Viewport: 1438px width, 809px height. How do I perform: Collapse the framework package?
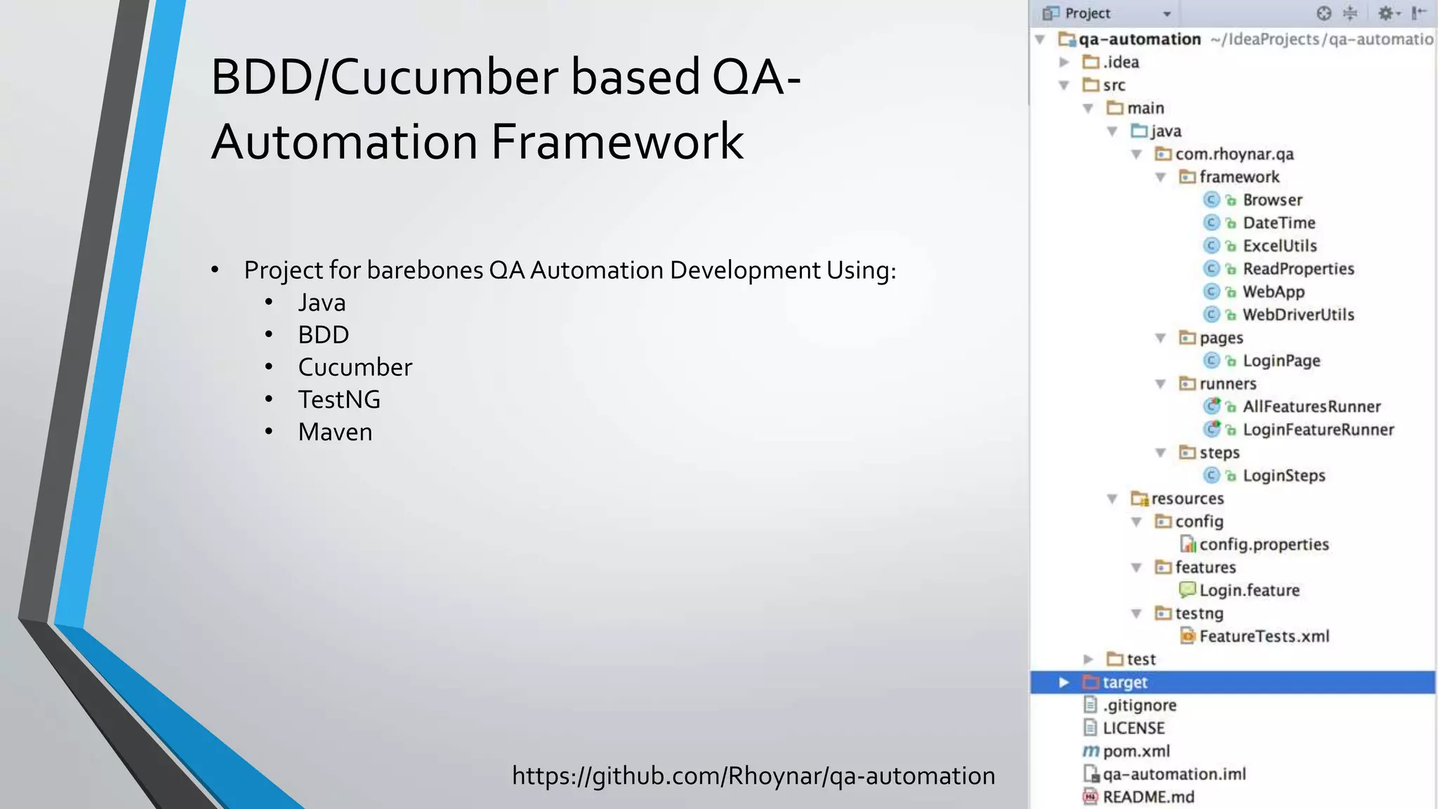pyautogui.click(x=1161, y=177)
